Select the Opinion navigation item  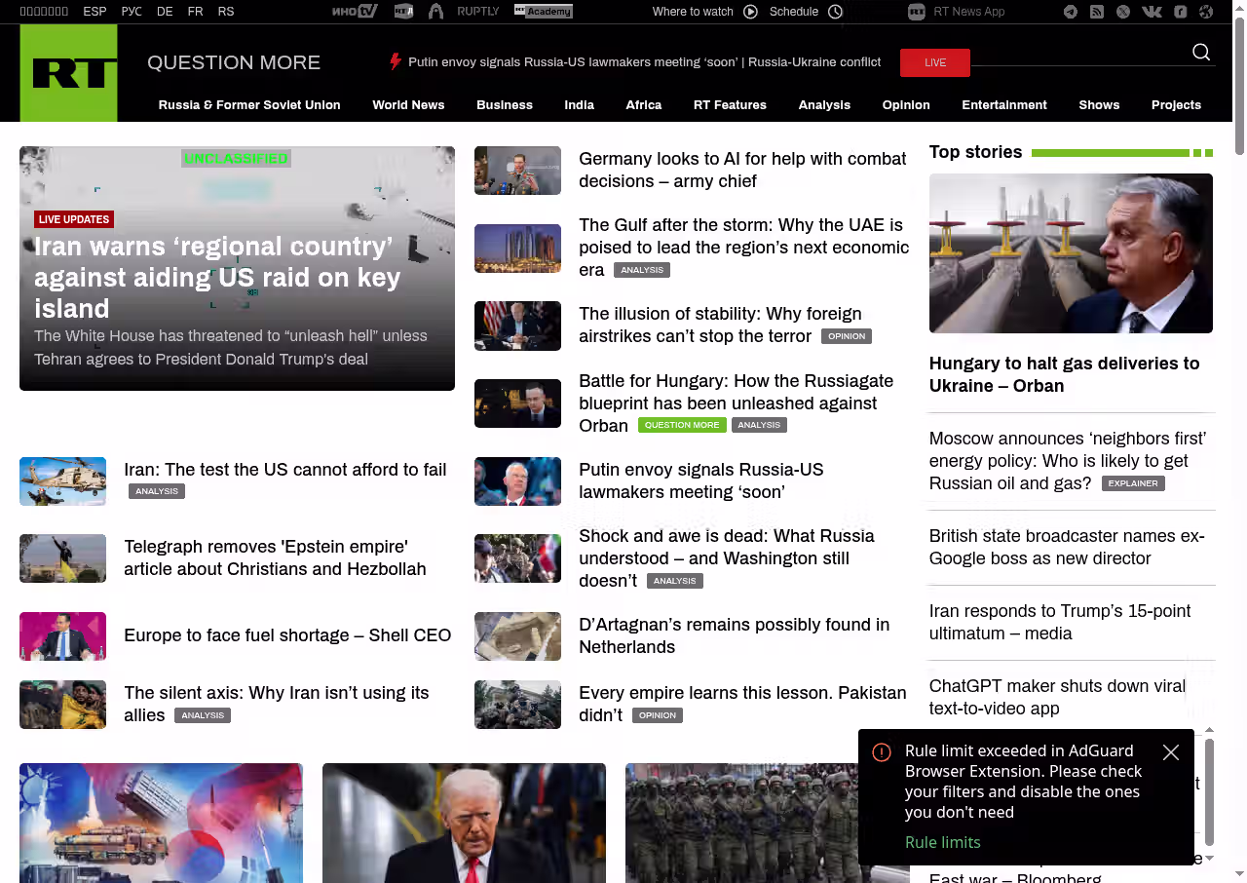[906, 105]
